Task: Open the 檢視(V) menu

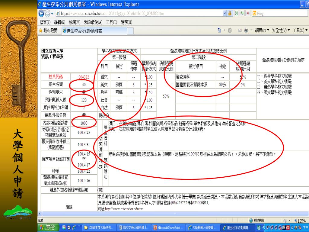Action: click(75, 22)
